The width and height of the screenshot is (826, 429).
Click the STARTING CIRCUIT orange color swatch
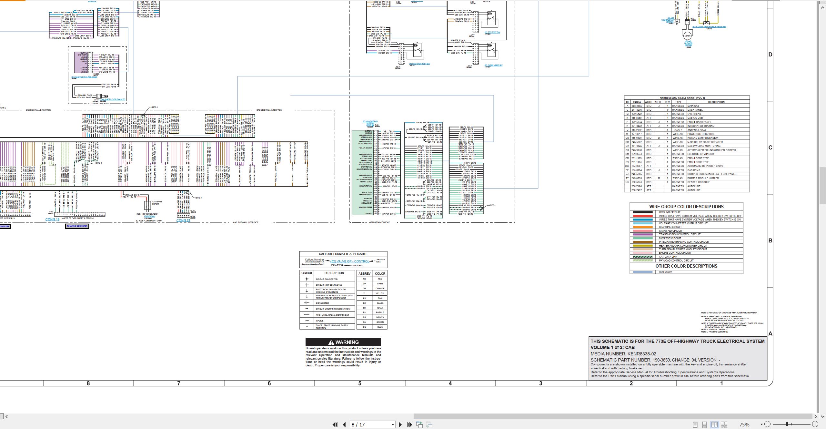pyautogui.click(x=643, y=227)
